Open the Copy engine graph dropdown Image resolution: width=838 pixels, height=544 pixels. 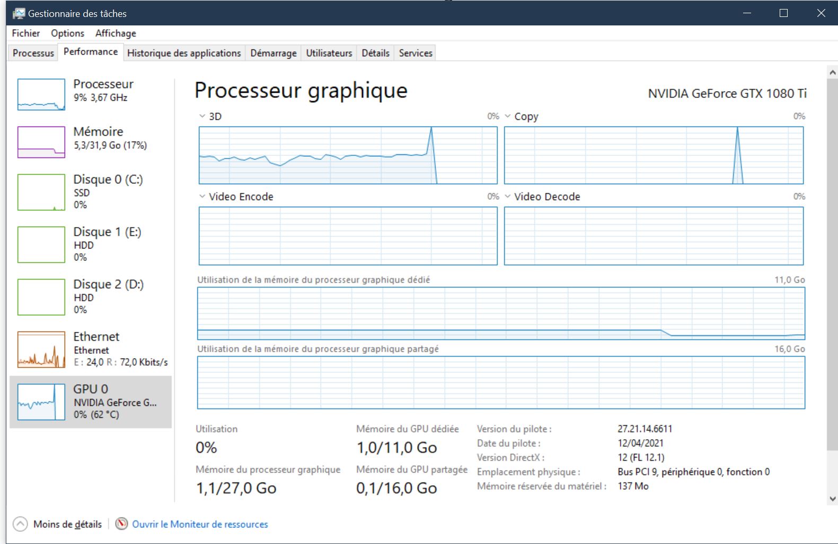tap(508, 116)
